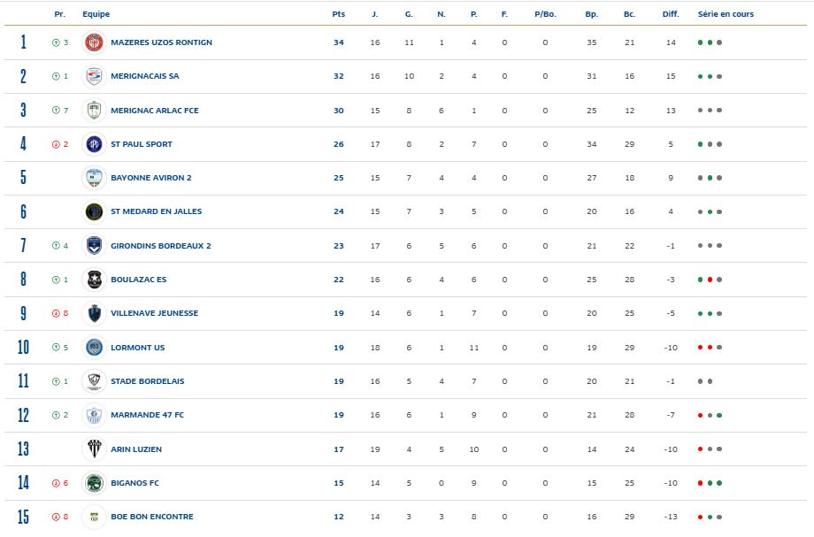Screen dimensions: 814x537
Task: Select the Bayonne Aviron 2 team logo
Action: (94, 178)
